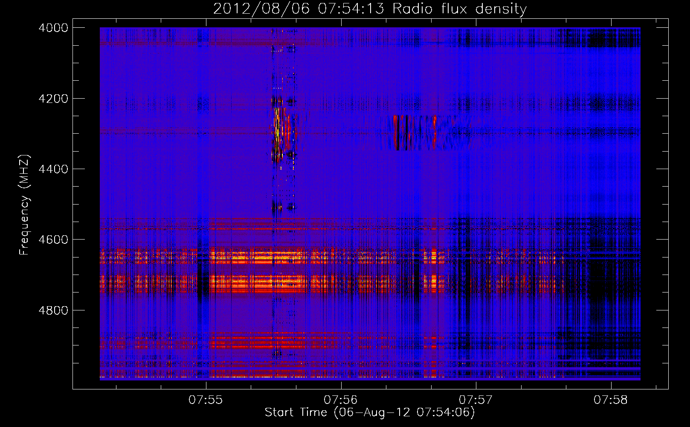Click the plot title "2012/08/06 07:54:13 Radio flux density"
Image resolution: width=690 pixels, height=427 pixels.
[370, 9]
